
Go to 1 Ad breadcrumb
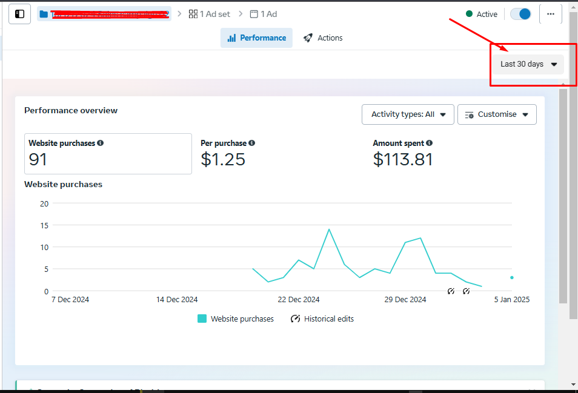[264, 14]
